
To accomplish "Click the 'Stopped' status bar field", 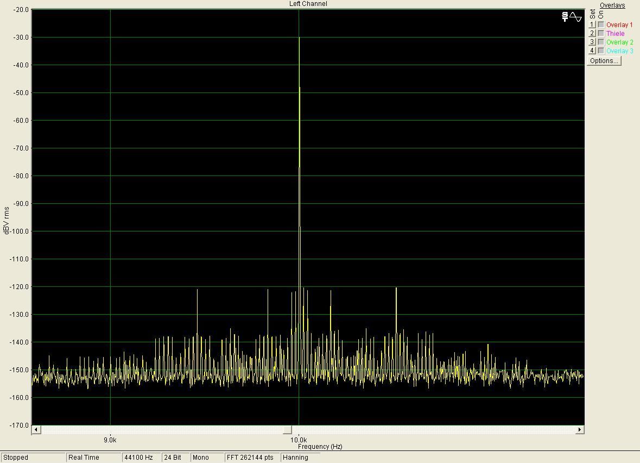I will (x=33, y=457).
